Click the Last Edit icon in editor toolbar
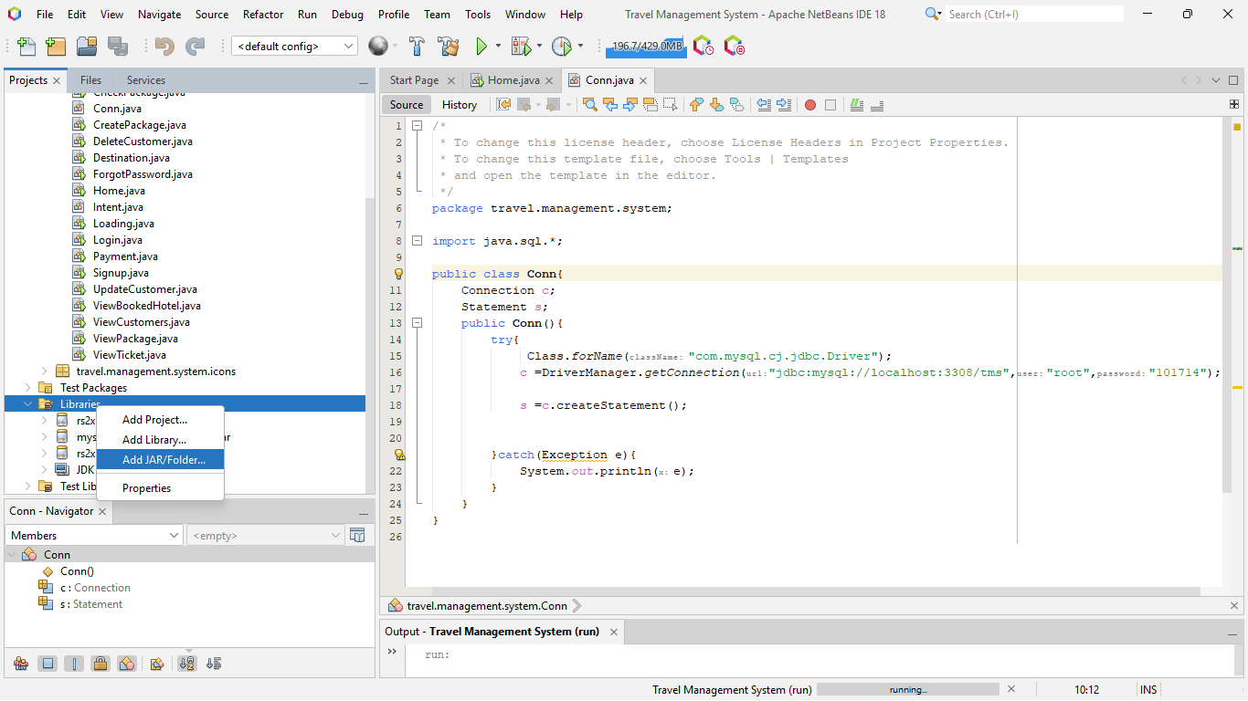The image size is (1248, 701). point(503,105)
